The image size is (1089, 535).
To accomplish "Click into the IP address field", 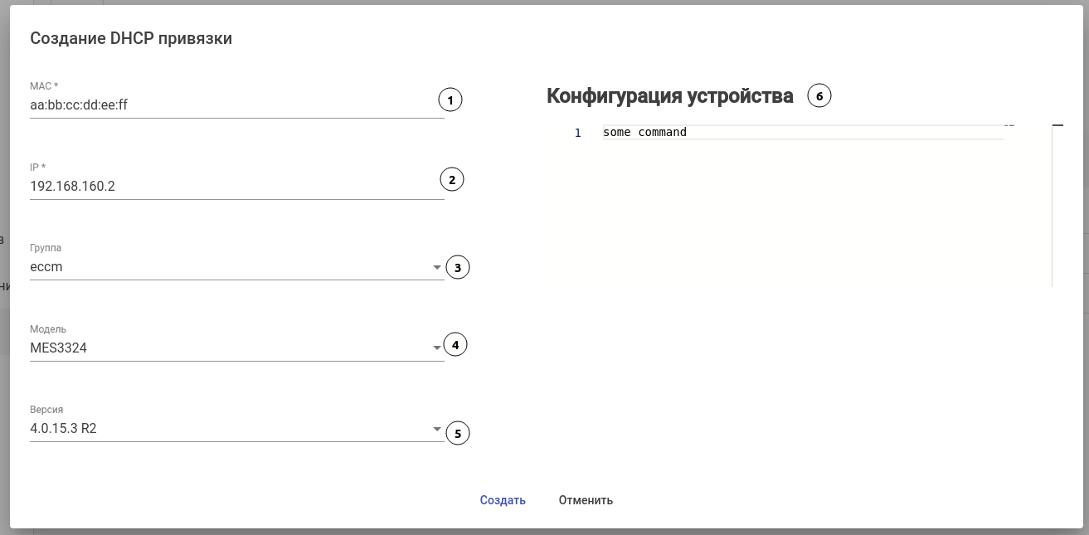I will click(232, 187).
